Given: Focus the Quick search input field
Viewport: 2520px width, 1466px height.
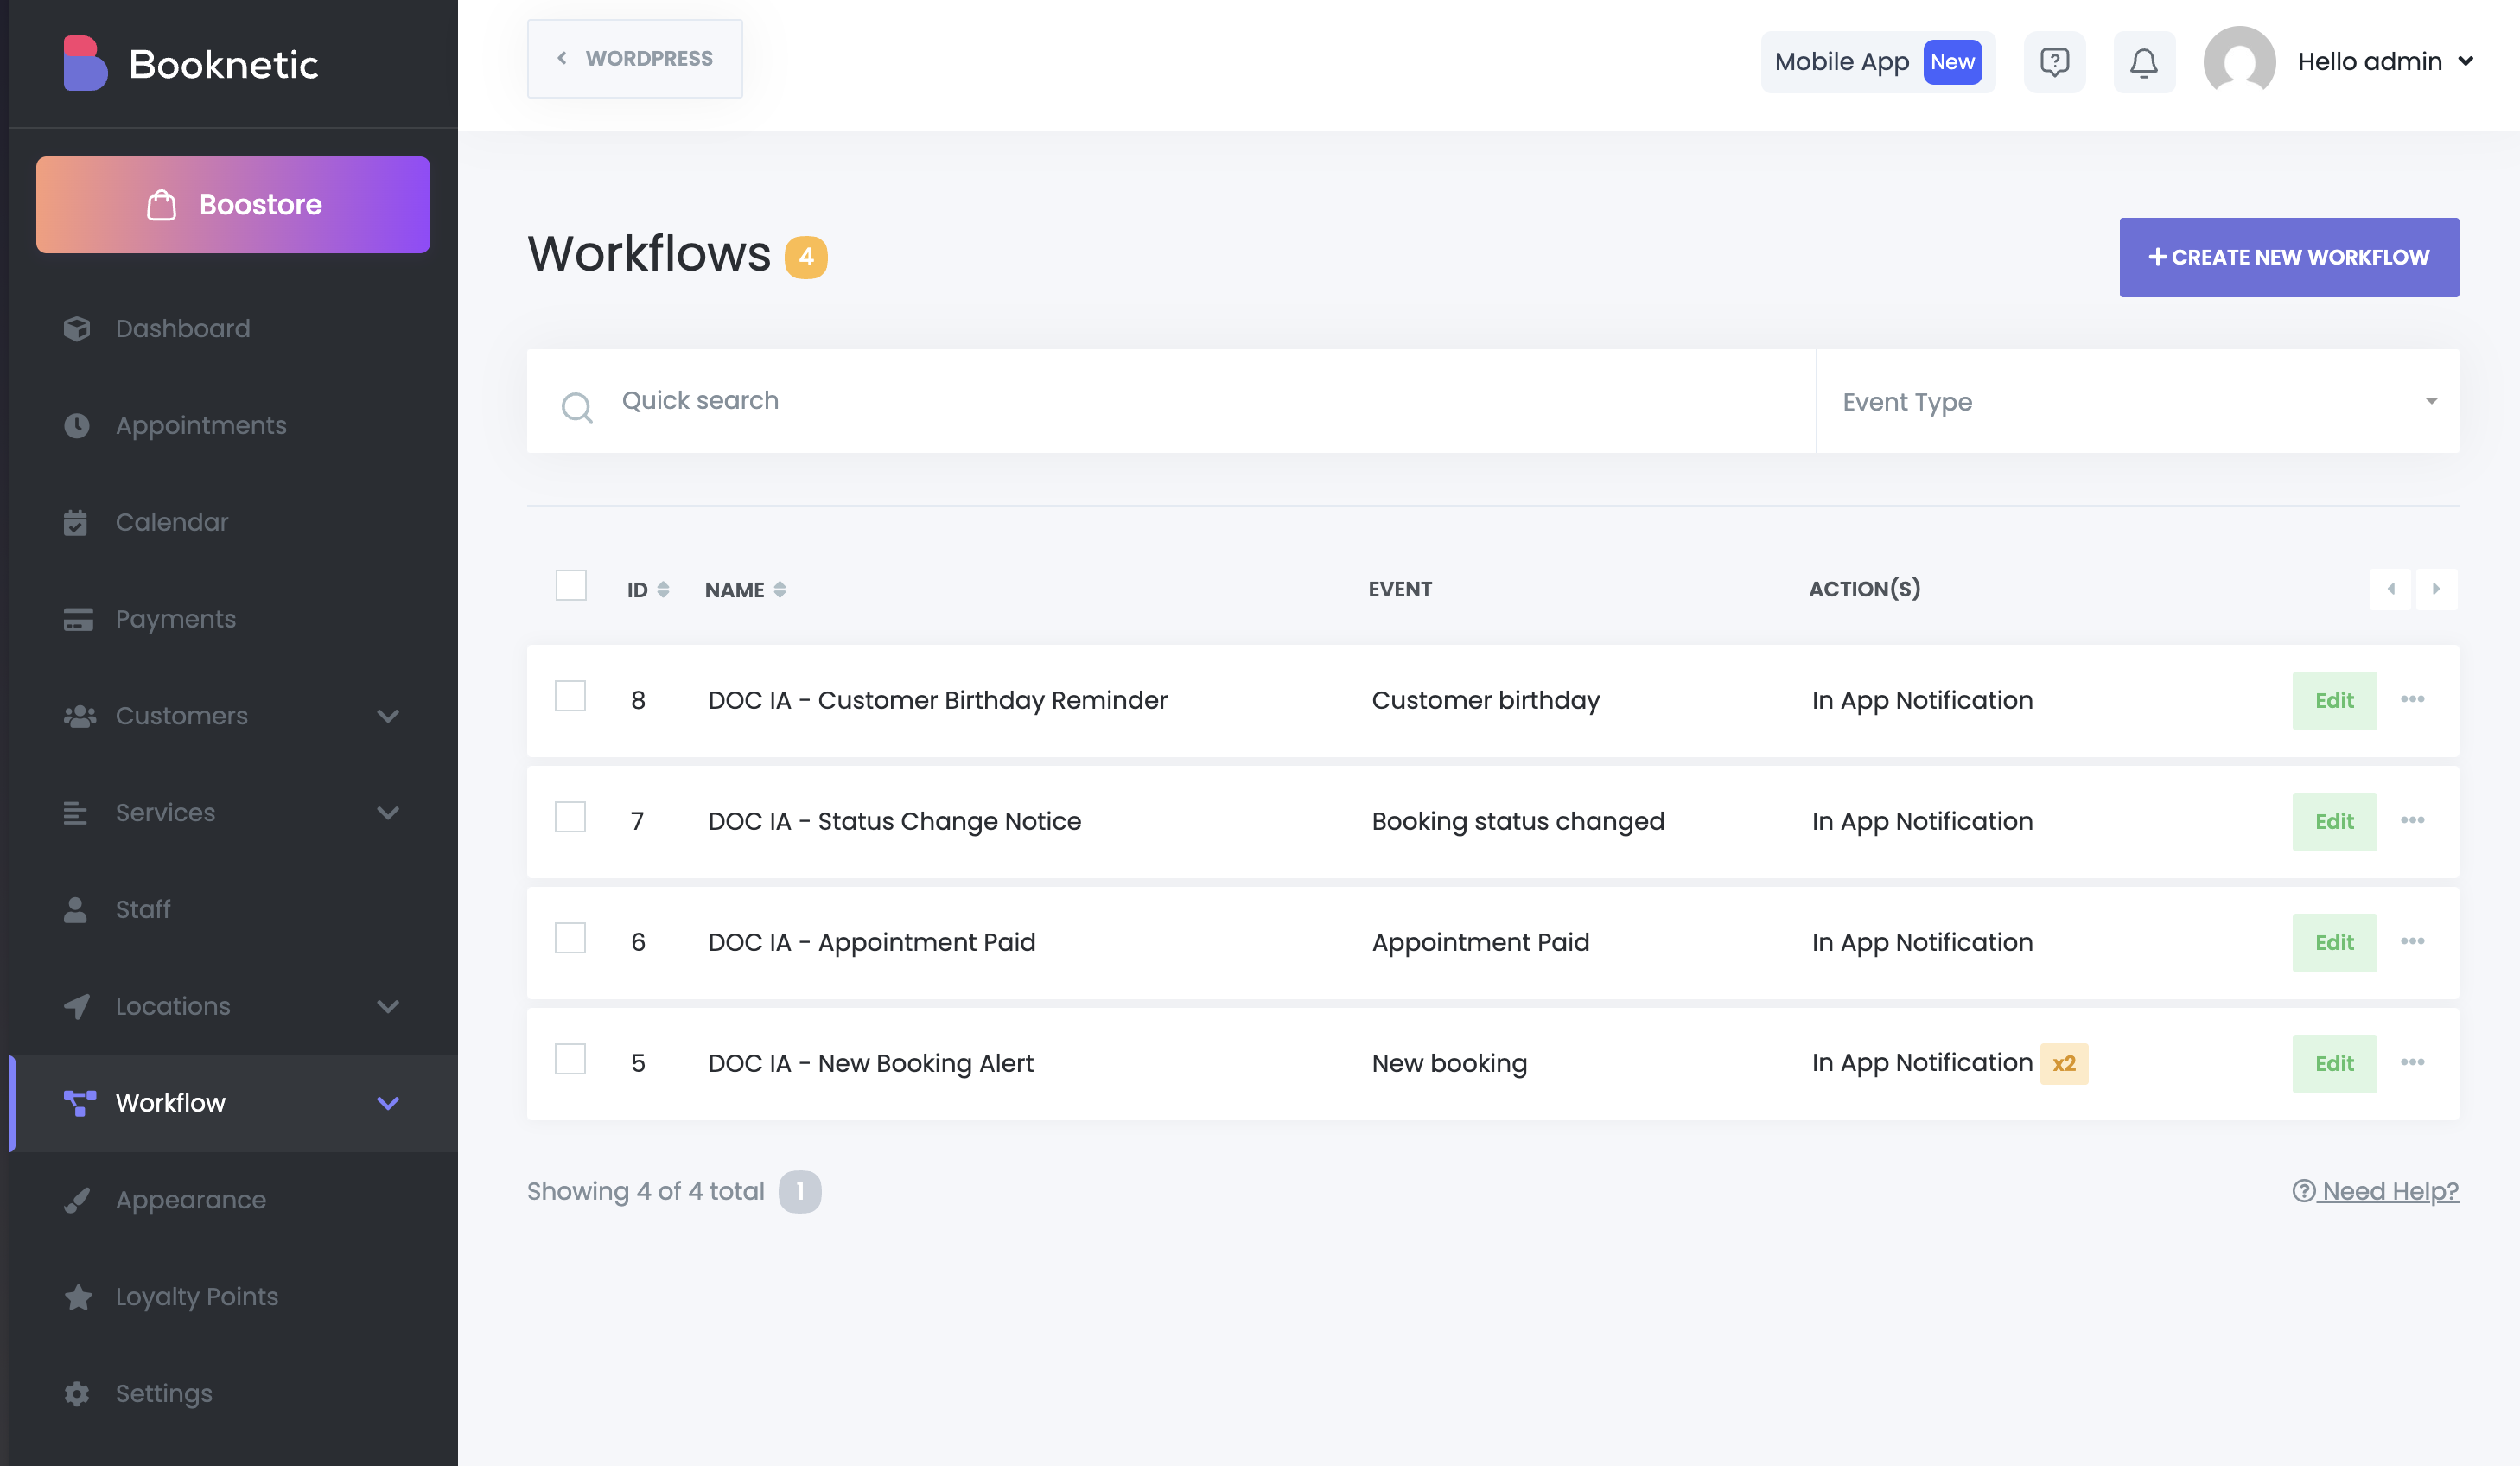Looking at the screenshot, I should [1200, 401].
